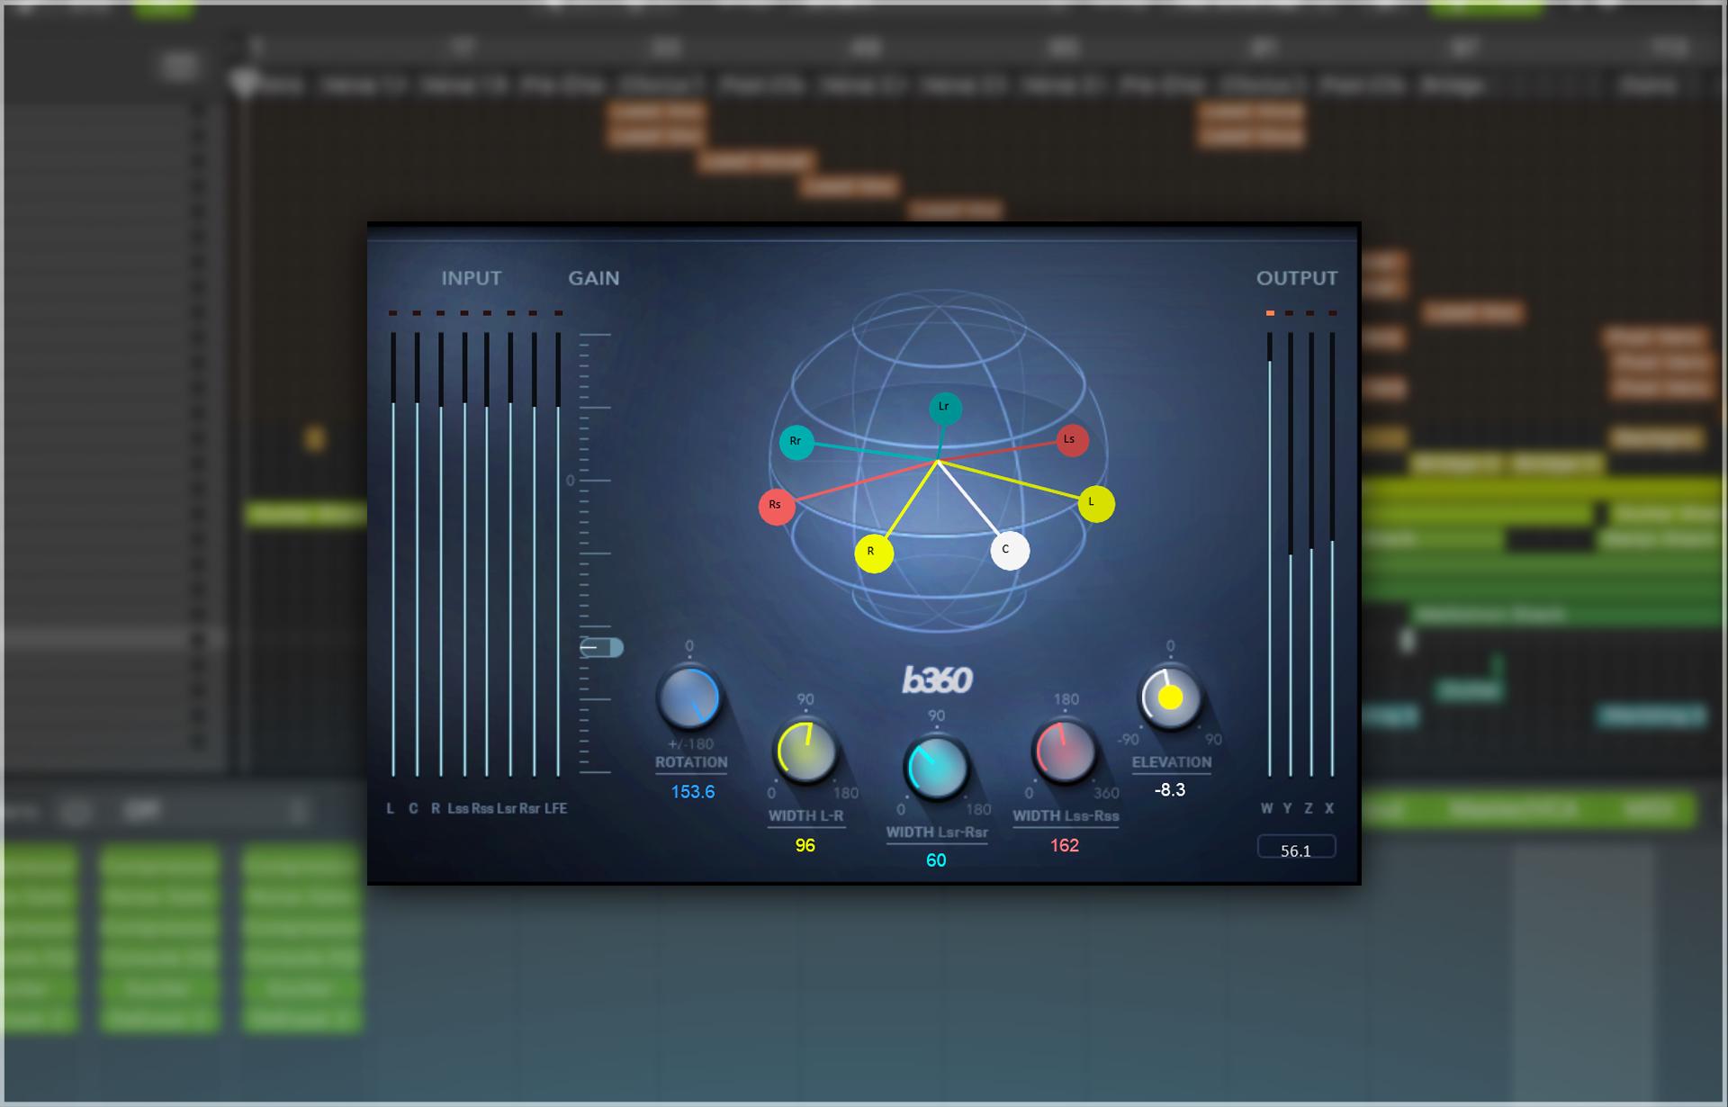Edit the Elevation value -8.3
The image size is (1728, 1107).
pos(1170,790)
